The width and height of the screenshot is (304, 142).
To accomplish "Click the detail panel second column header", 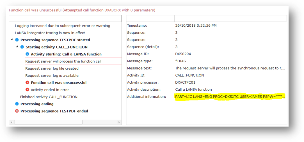I will point(230,19).
